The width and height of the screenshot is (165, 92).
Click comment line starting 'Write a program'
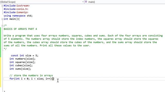coord(83,36)
